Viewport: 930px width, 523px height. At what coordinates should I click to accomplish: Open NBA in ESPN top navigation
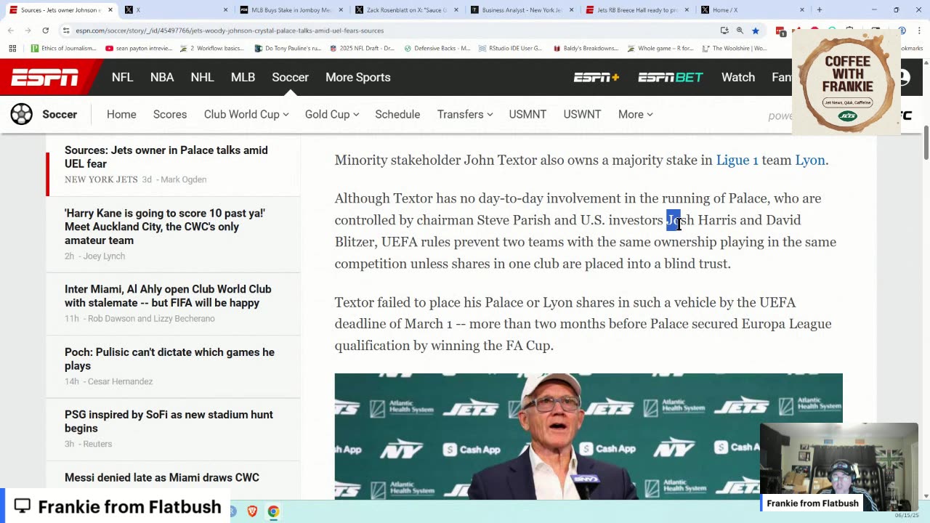162,77
